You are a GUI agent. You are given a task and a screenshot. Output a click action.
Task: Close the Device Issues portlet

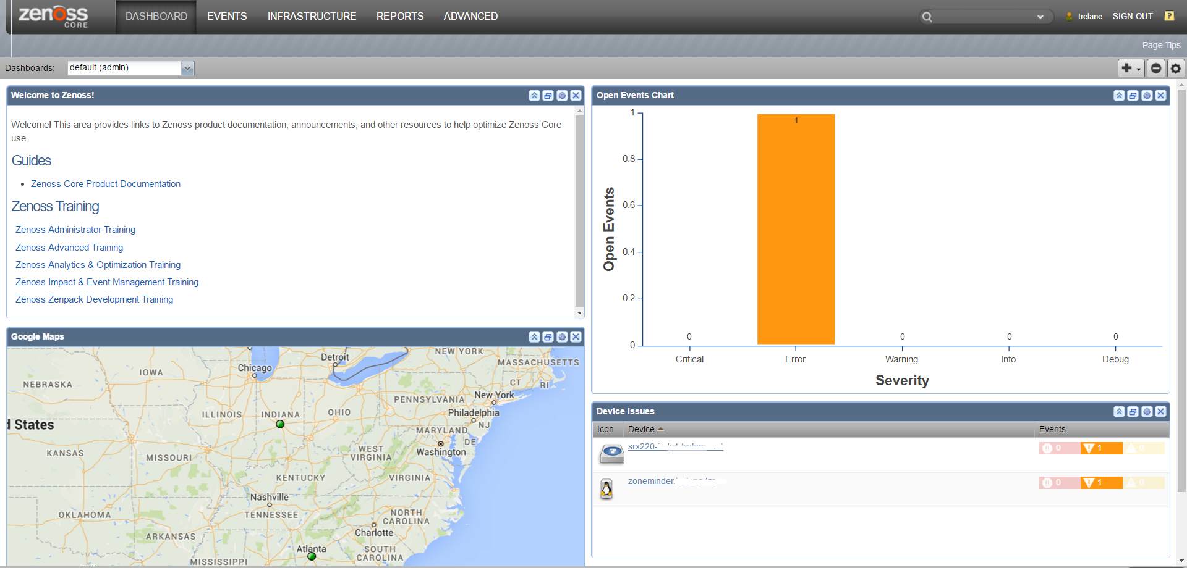pyautogui.click(x=1160, y=411)
